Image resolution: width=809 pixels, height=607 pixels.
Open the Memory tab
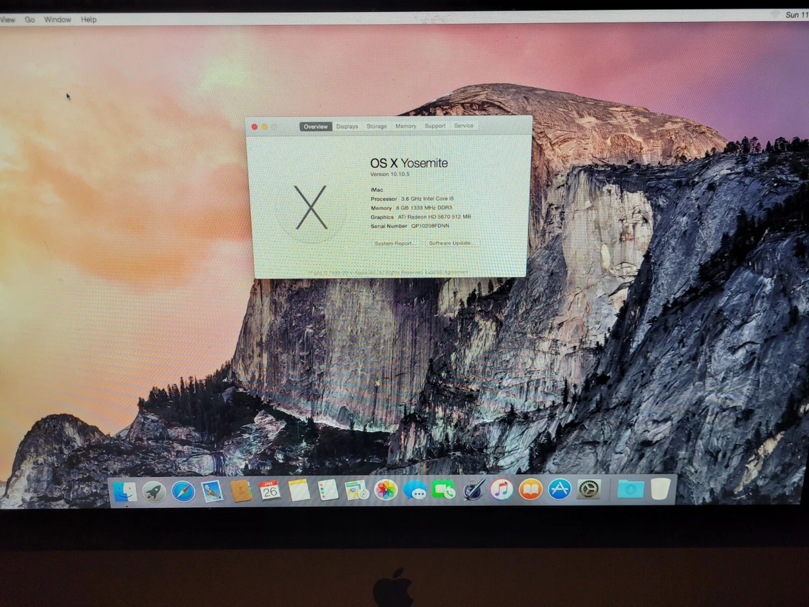pos(406,126)
